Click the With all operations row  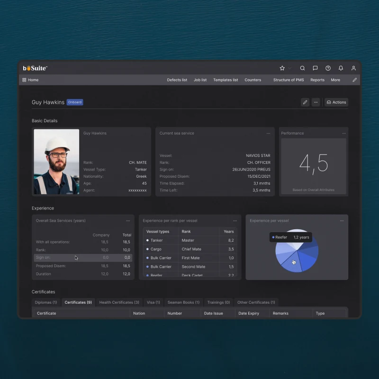[x=83, y=242]
